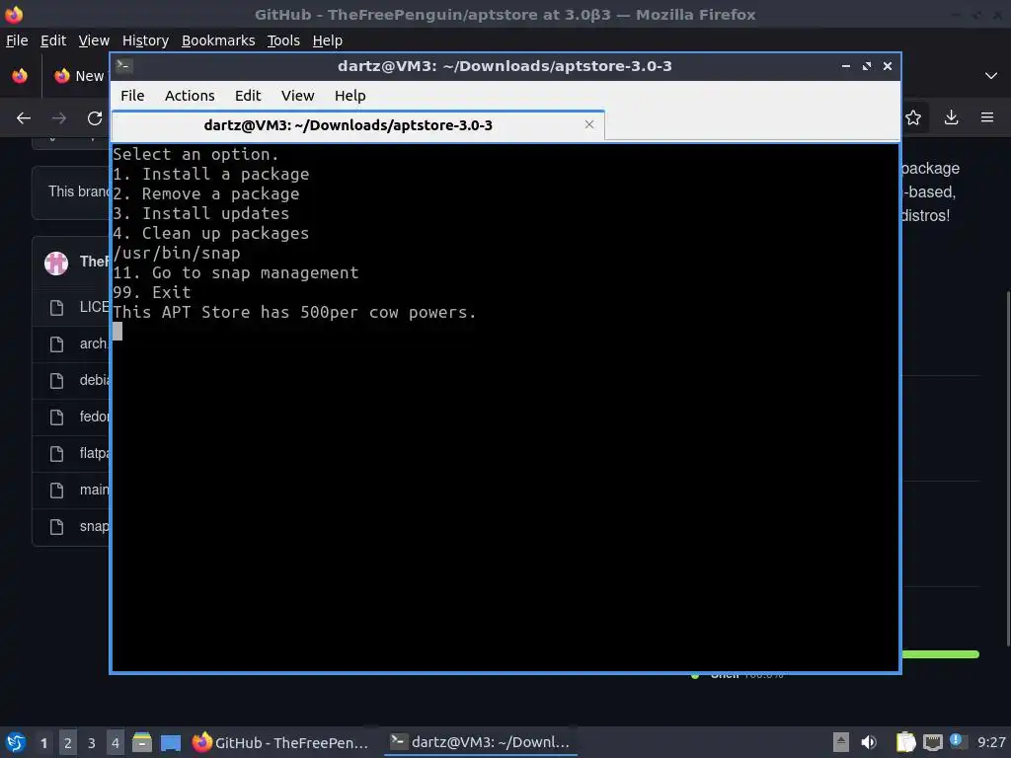Click the "4. Clean up packages" terminal line

(211, 233)
